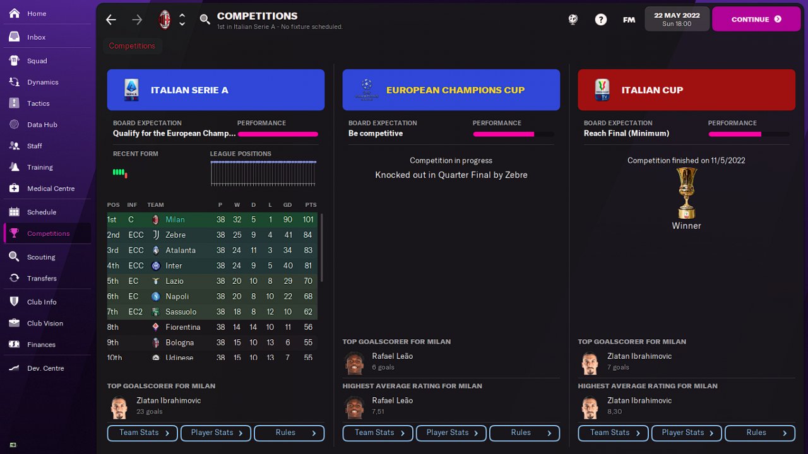Select the Competitions tab
This screenshot has width=808, height=454.
click(x=132, y=46)
